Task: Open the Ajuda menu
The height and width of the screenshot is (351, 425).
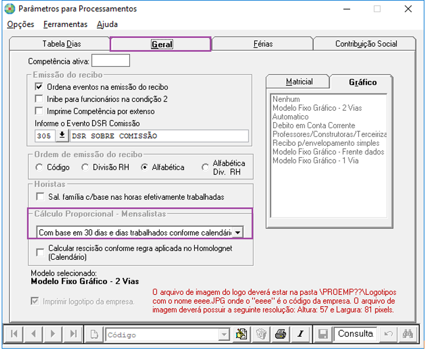Action: coord(107,24)
